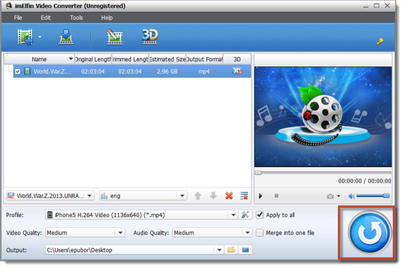This screenshot has height=268, width=403.
Task: Move selected item up with arrow icon
Action: point(197,196)
